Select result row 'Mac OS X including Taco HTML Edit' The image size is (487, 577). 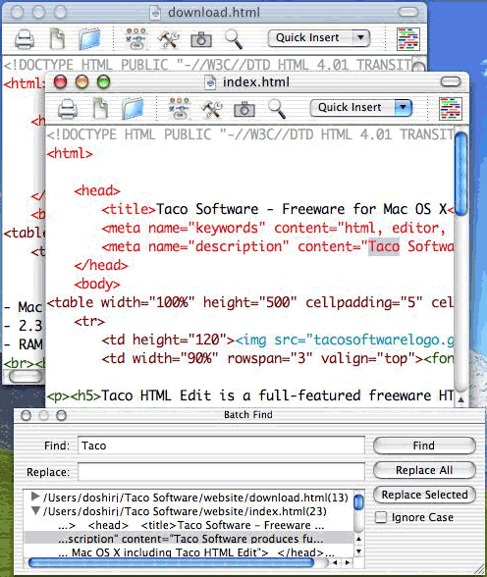tap(189, 552)
